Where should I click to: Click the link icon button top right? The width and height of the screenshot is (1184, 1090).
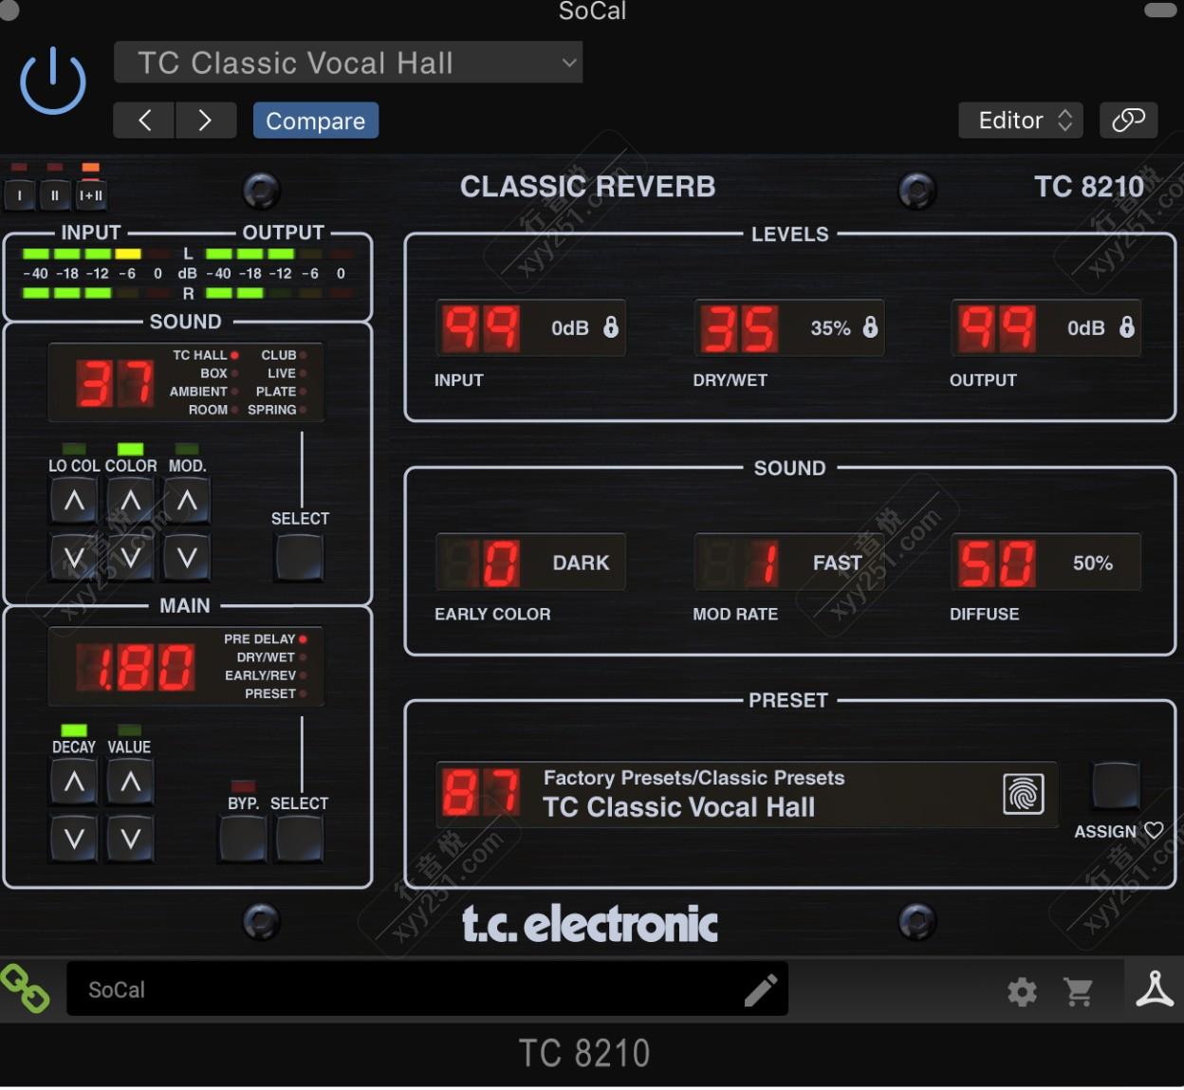click(x=1128, y=120)
